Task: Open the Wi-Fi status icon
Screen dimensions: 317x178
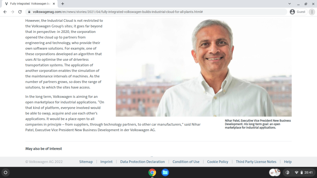Action: tap(297, 172)
